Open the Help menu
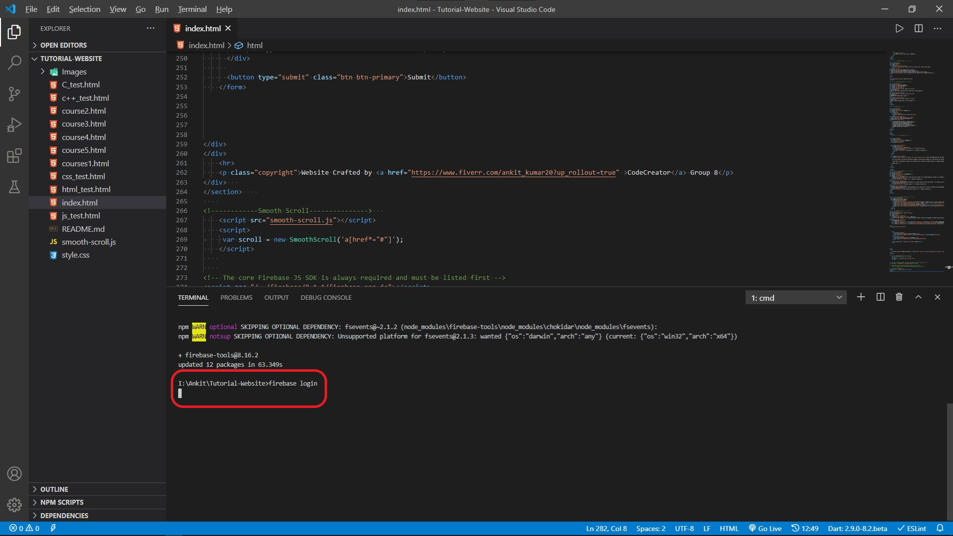The height and width of the screenshot is (536, 953). coord(224,9)
